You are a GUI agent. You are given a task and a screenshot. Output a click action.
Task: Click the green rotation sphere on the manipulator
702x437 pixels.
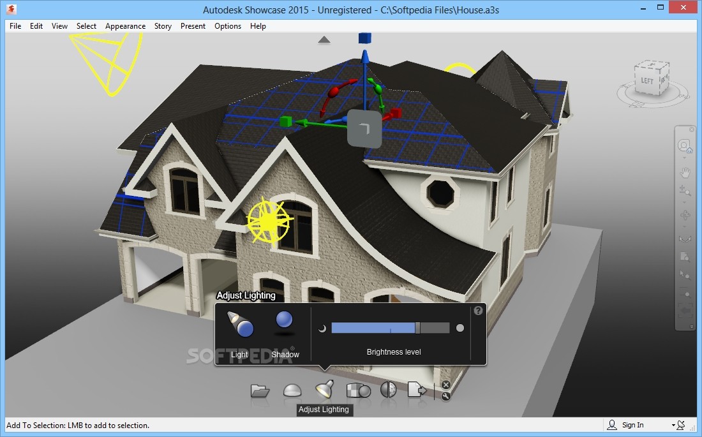(377, 89)
